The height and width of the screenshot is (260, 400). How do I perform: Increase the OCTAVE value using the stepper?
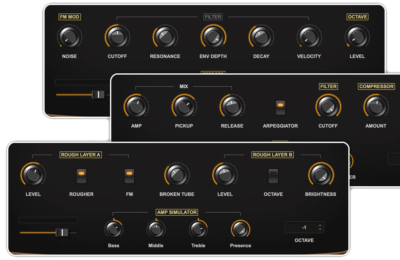pos(319,225)
